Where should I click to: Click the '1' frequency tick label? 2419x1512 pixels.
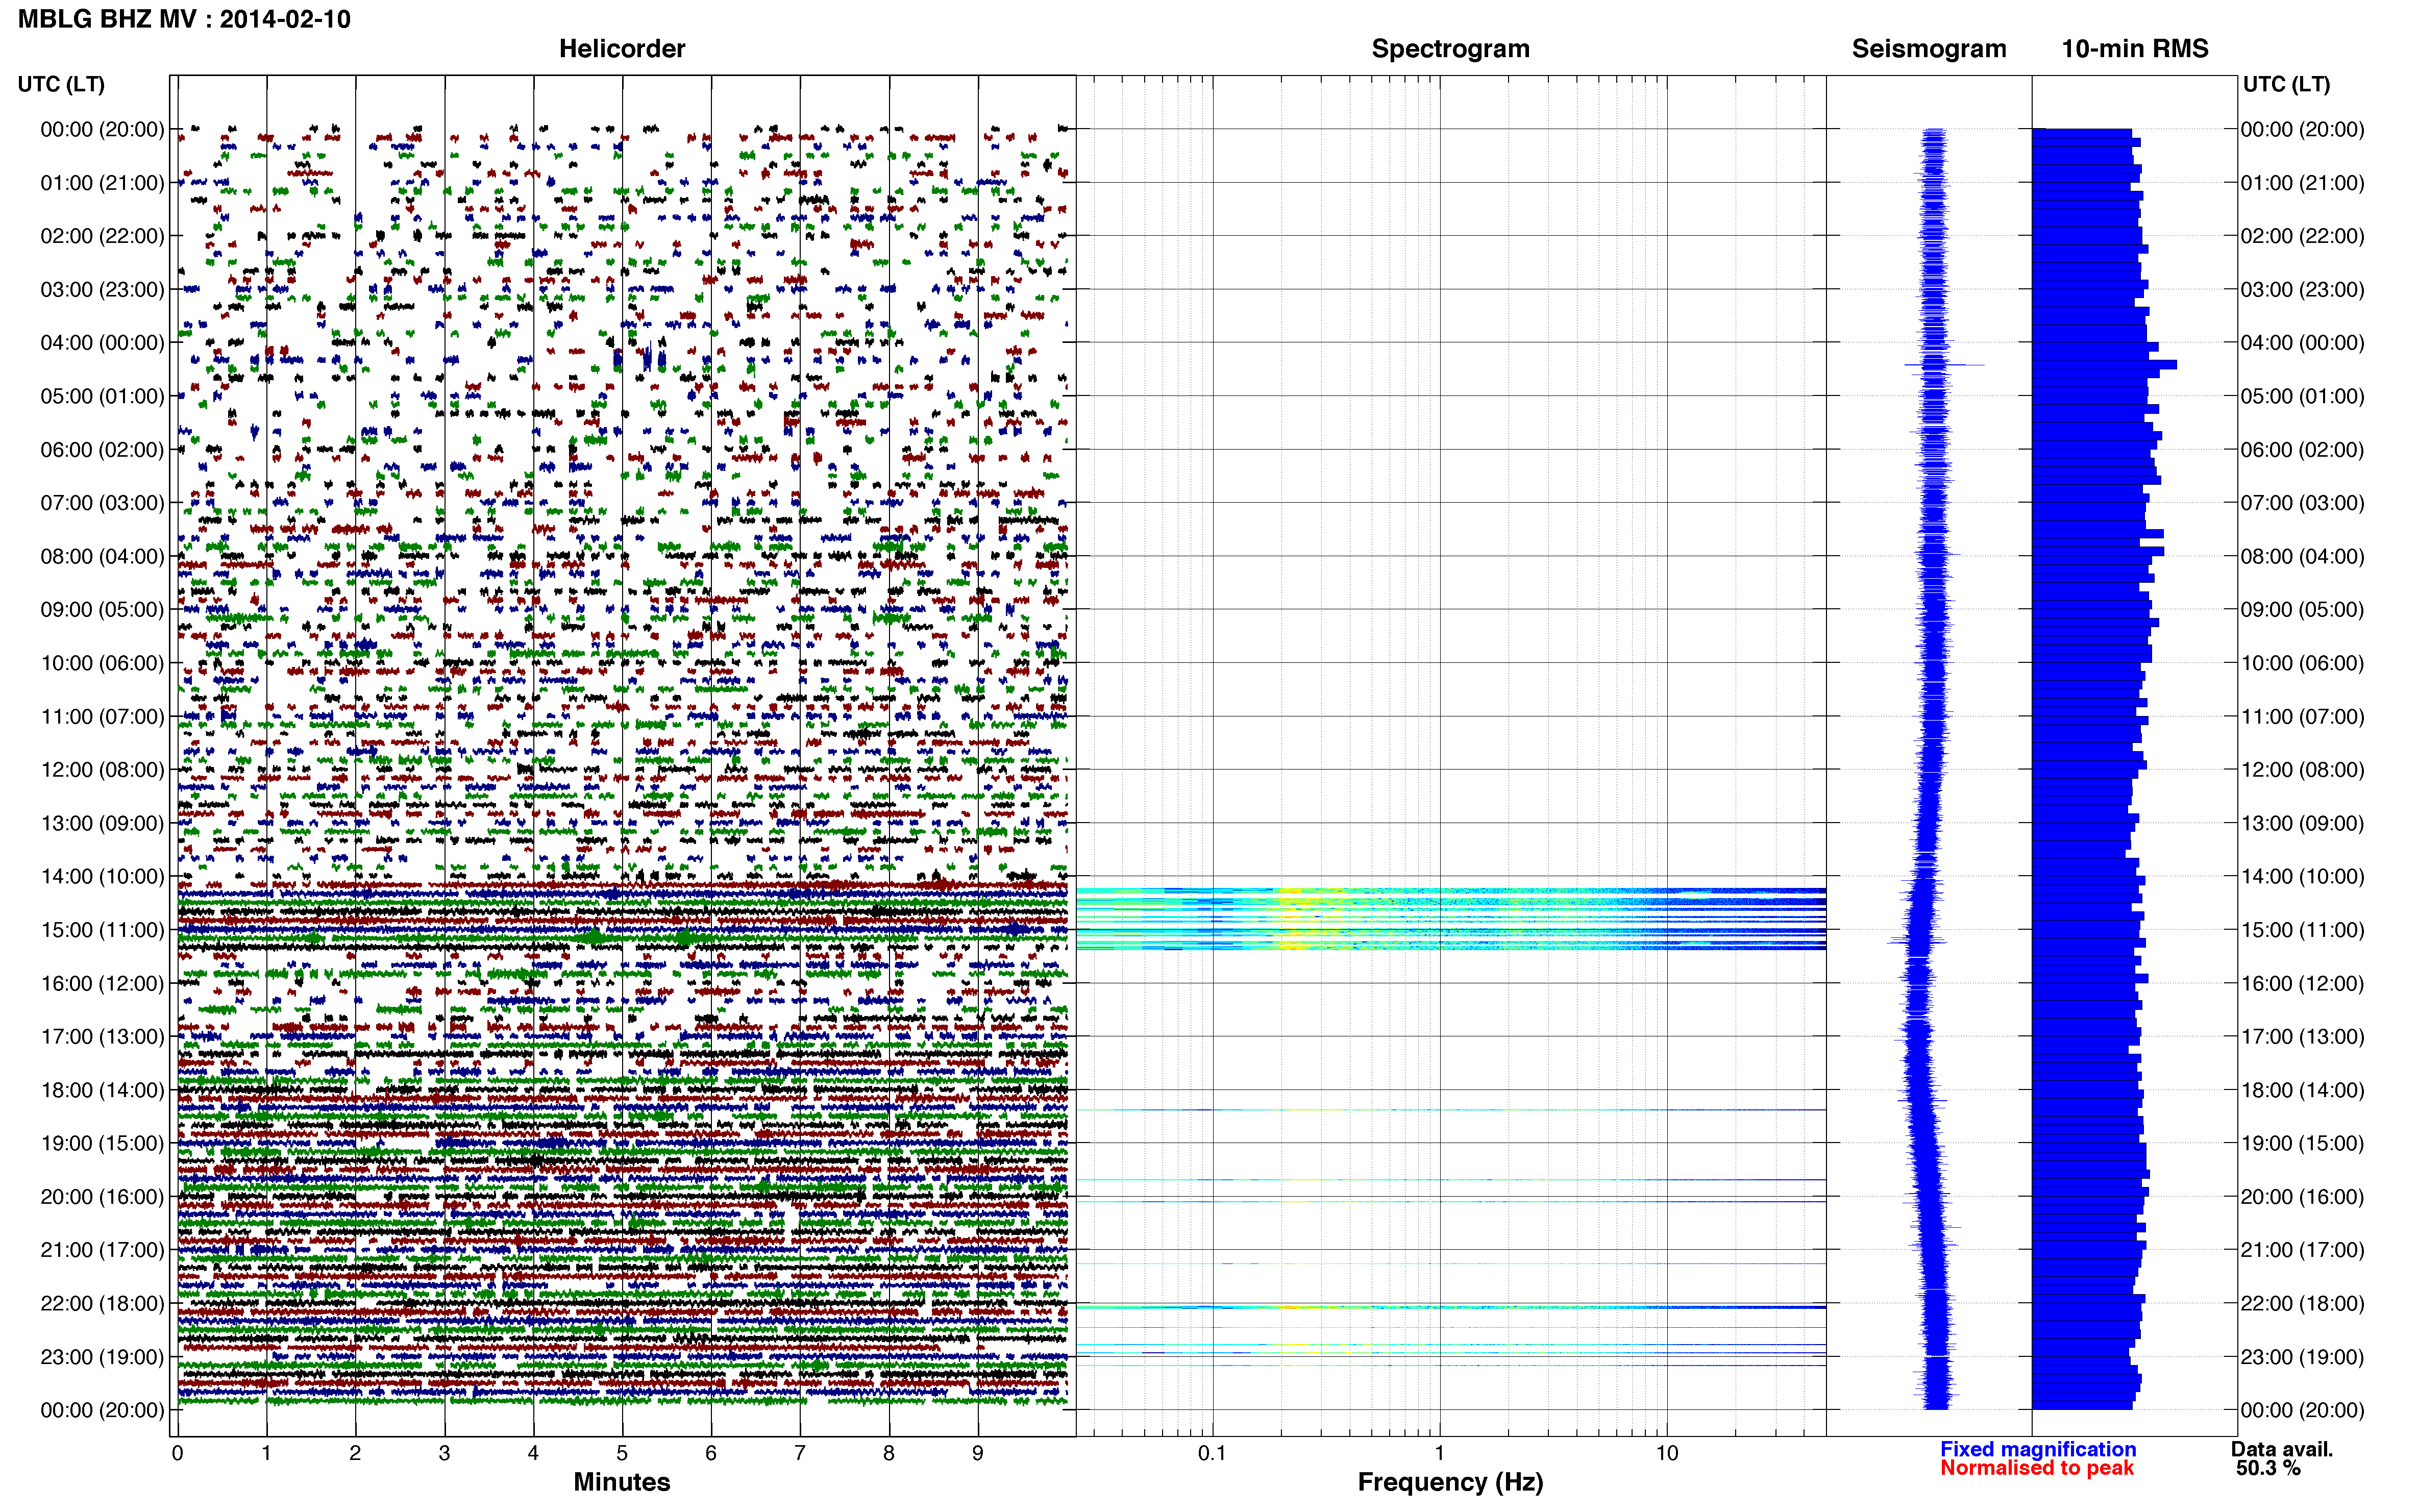(x=1439, y=1453)
